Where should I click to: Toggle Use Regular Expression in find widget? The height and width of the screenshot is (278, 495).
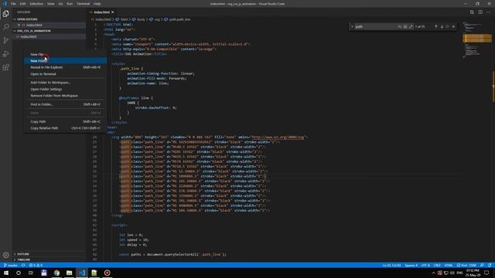411,27
